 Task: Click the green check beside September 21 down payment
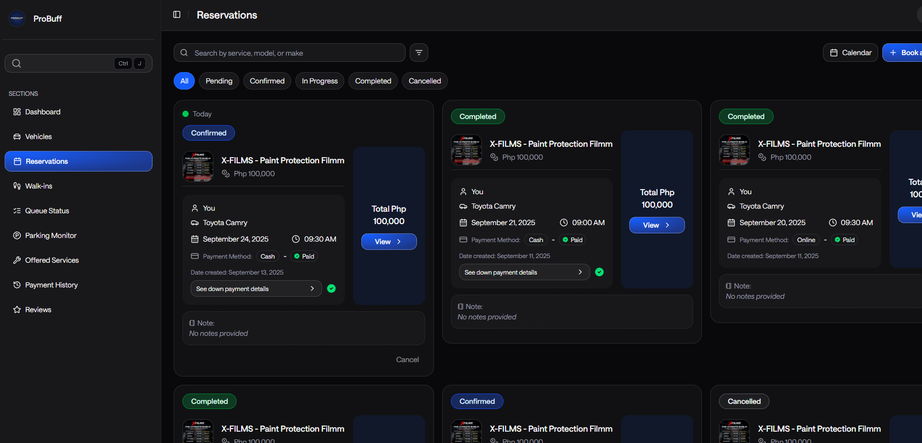599,272
